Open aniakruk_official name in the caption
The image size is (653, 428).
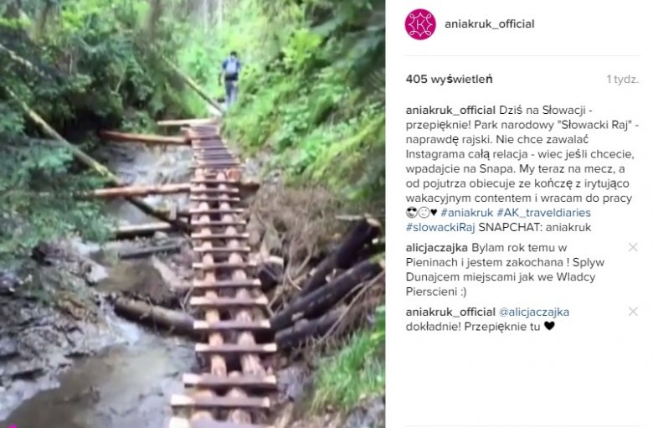pos(450,111)
